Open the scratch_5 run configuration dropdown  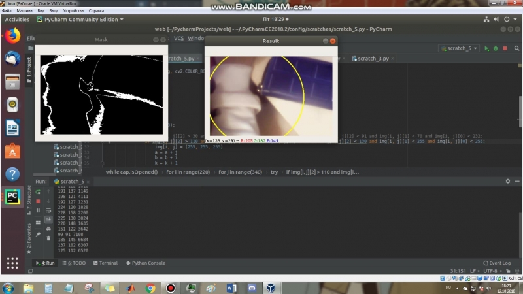(x=460, y=48)
